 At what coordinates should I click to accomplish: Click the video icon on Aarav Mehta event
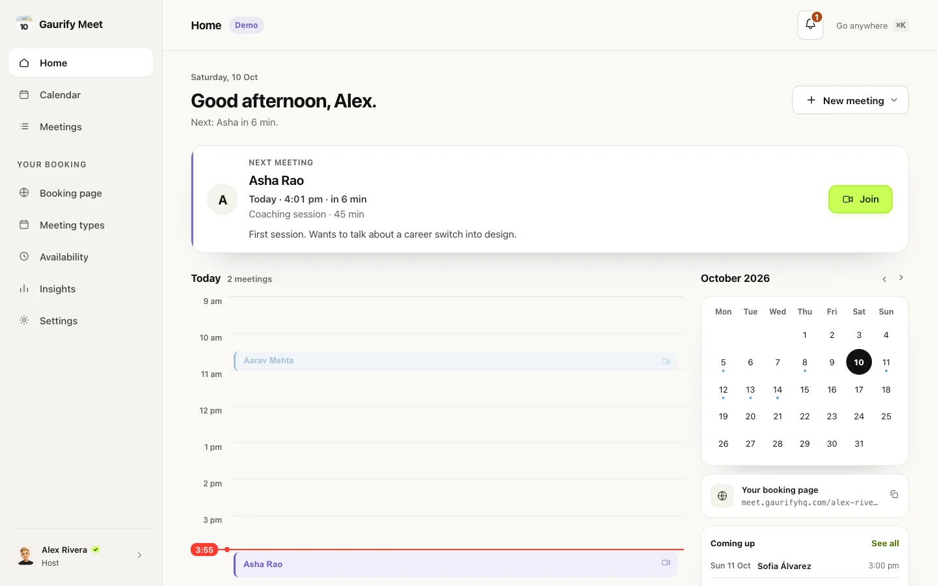(x=666, y=361)
